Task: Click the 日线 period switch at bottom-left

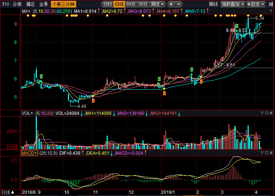Action: click(x=8, y=192)
